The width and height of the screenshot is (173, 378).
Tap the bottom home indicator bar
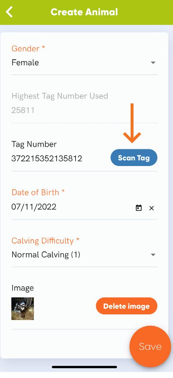[x=85, y=367]
